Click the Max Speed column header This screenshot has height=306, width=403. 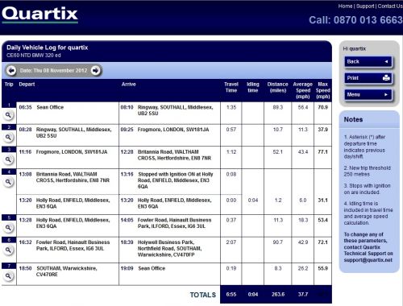[322, 90]
